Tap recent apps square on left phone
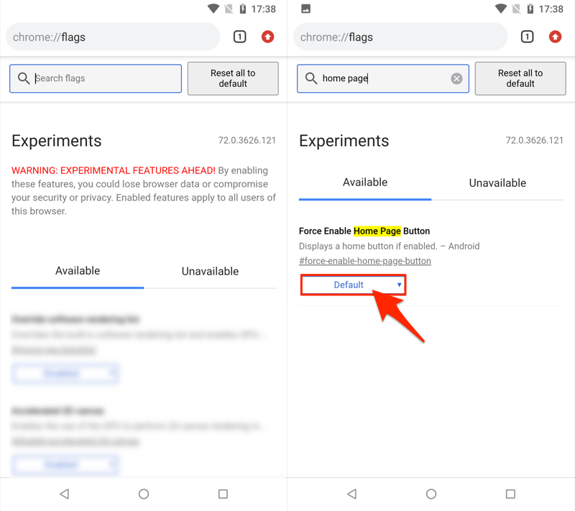Screen dimensions: 575x511 [x=223, y=494]
